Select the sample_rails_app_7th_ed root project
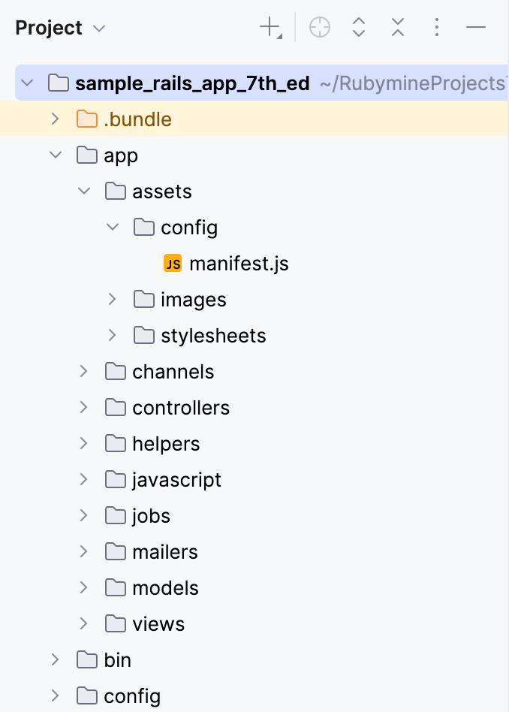The height and width of the screenshot is (712, 509). point(192,83)
